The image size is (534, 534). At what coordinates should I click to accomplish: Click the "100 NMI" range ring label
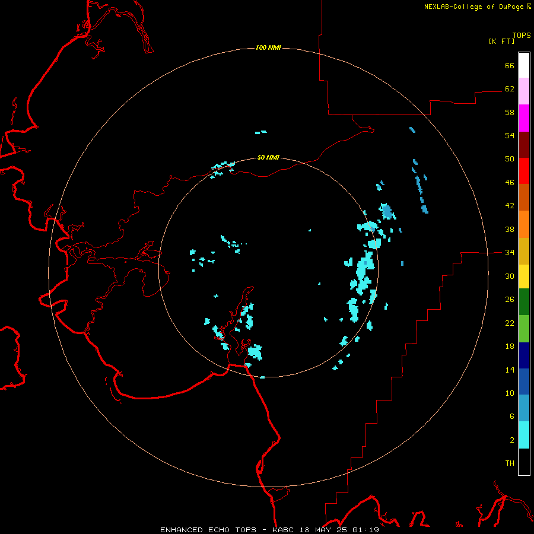coord(268,47)
